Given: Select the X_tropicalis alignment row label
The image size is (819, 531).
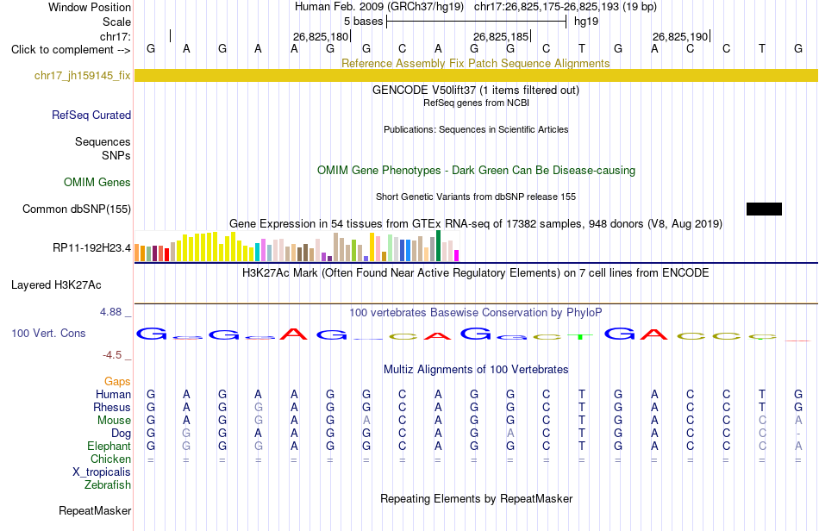Looking at the screenshot, I should pyautogui.click(x=102, y=472).
